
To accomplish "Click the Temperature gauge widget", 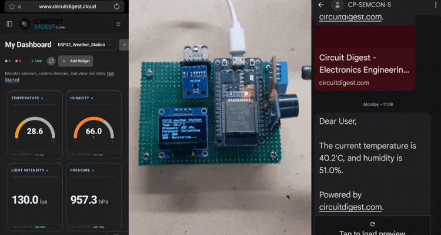I will (35, 125).
